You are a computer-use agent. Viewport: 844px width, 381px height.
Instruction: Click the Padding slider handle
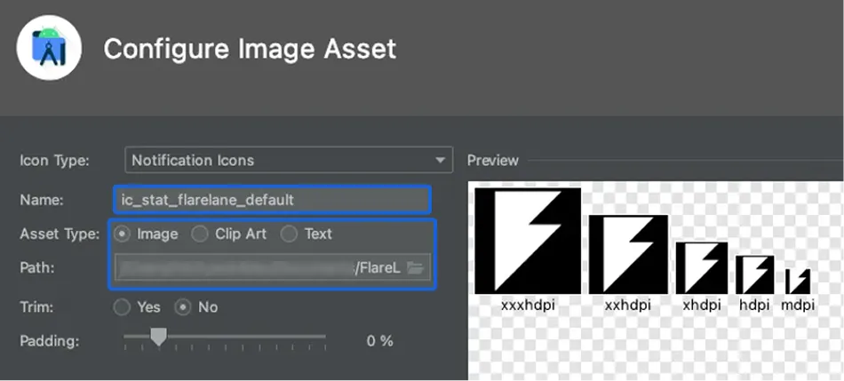(158, 337)
